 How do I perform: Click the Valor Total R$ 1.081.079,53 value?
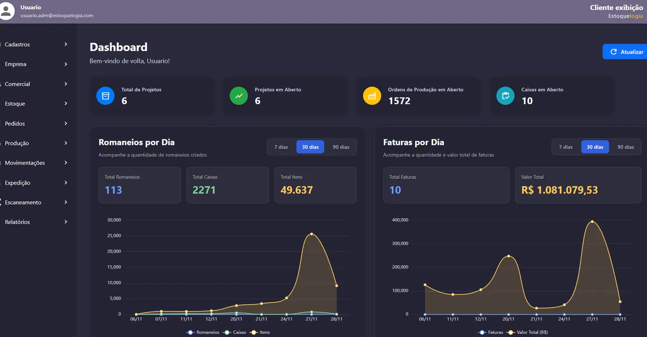tap(559, 190)
